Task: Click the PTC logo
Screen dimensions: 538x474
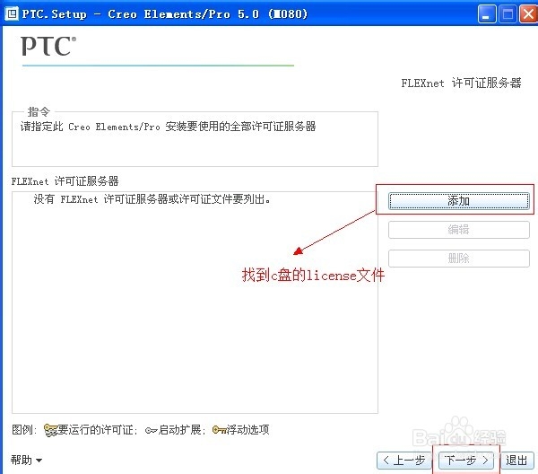Action: pos(48,46)
